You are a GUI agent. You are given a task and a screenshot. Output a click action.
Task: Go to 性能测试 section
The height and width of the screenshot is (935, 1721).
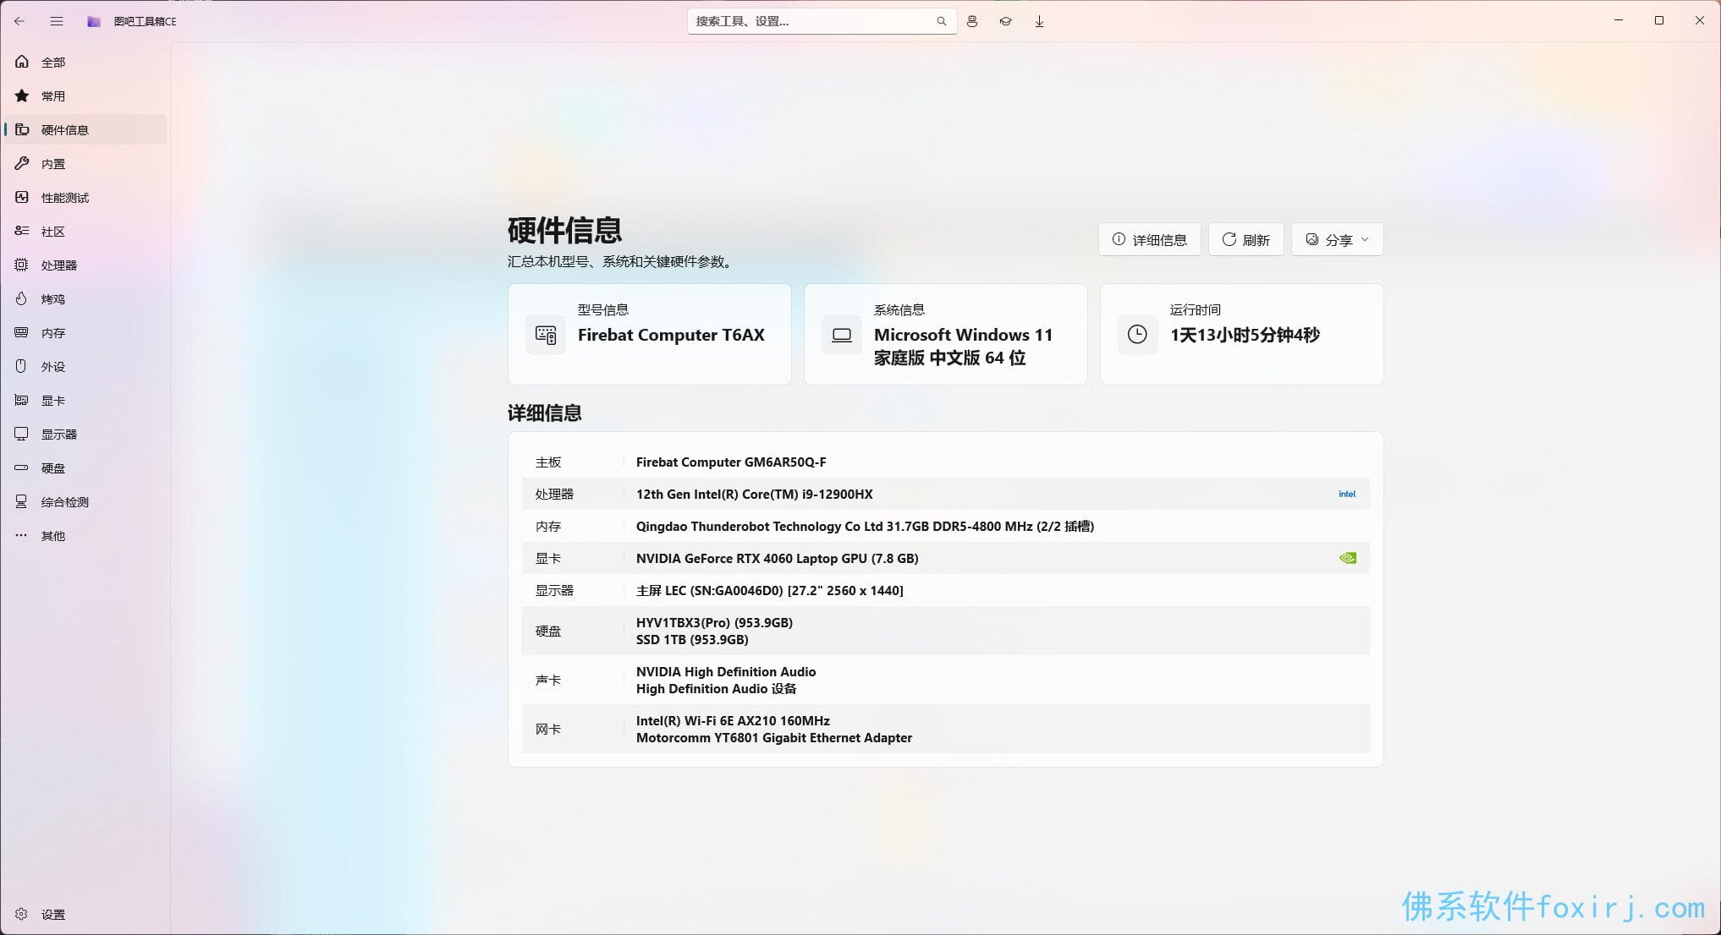tap(85, 198)
